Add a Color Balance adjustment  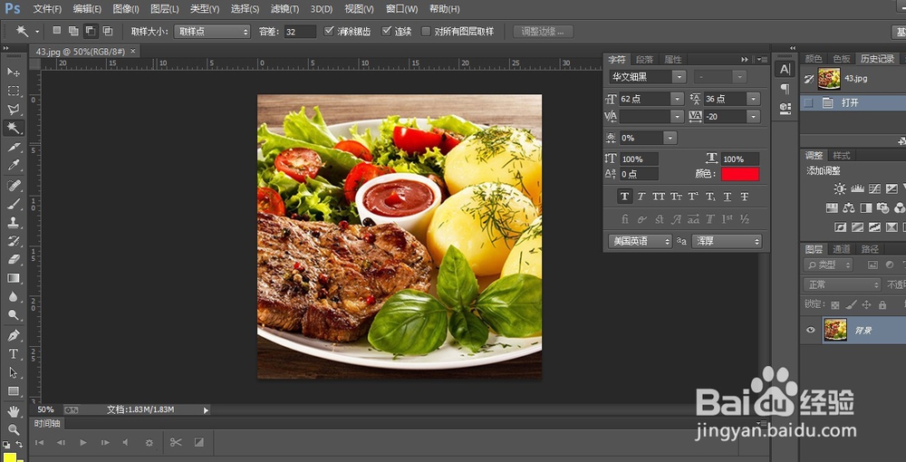click(x=849, y=208)
